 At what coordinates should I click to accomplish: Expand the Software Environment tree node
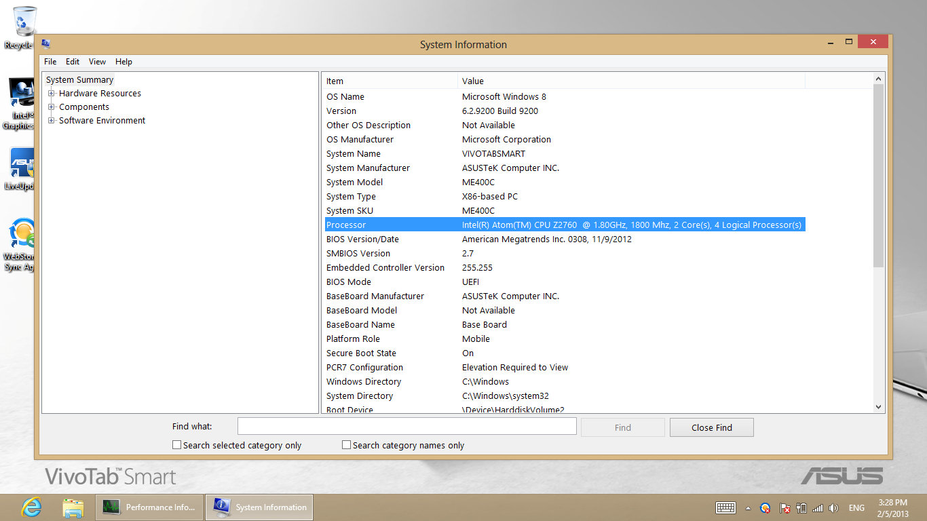52,120
